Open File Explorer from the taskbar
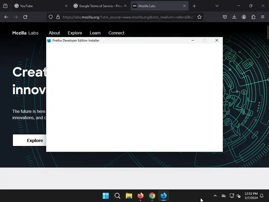The image size is (269, 202). pos(129,196)
